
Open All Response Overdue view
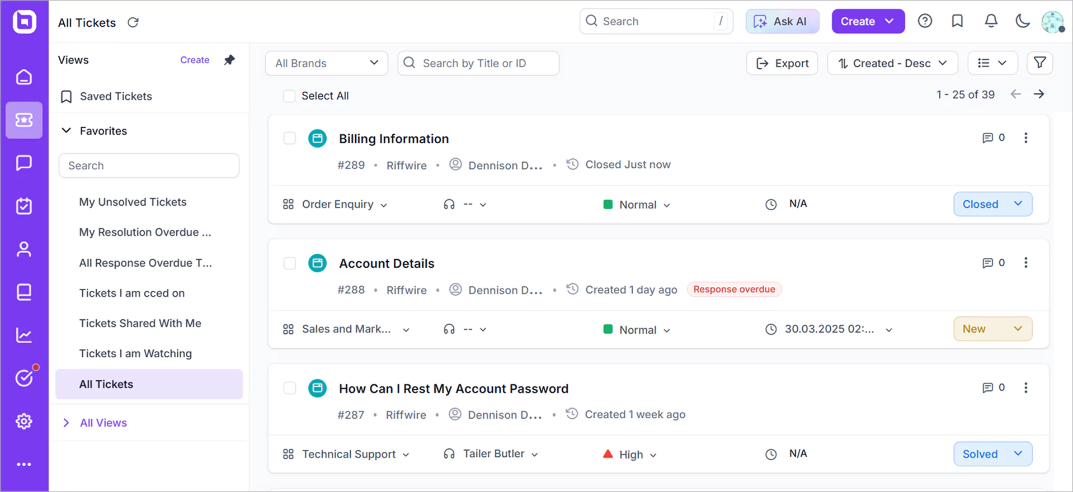click(x=145, y=263)
